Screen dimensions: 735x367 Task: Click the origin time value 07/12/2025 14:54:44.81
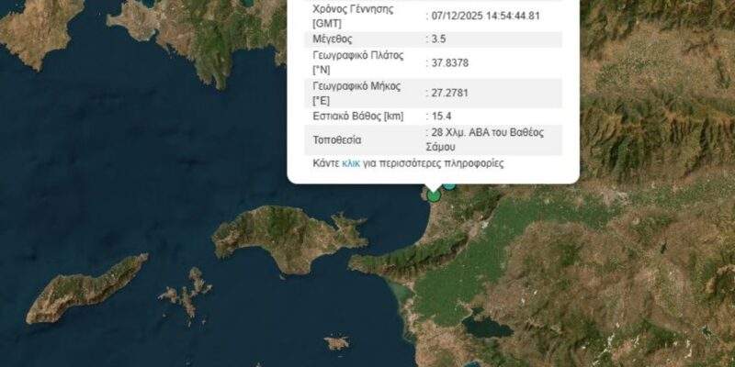click(x=482, y=16)
